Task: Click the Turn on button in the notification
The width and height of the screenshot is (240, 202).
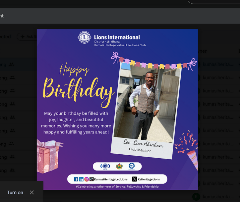Action: click(15, 192)
